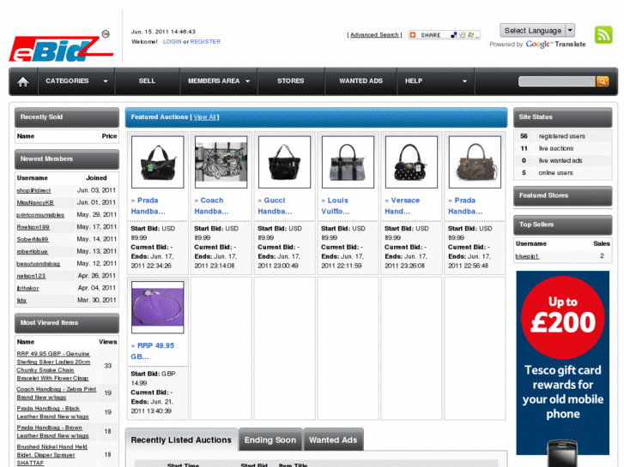The height and width of the screenshot is (467, 624).
Task: Open member nelson123 profile
Action: pos(31,276)
